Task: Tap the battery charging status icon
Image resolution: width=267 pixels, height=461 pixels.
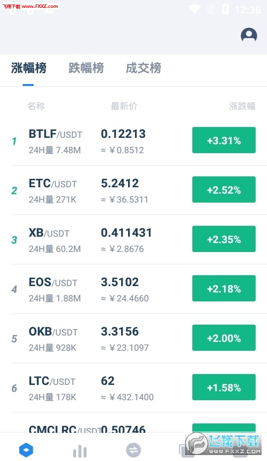Action: coord(225,9)
